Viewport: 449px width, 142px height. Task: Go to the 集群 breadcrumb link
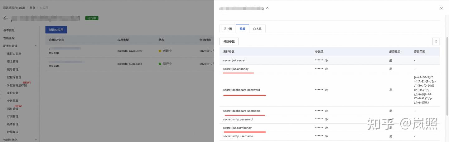click(x=32, y=8)
